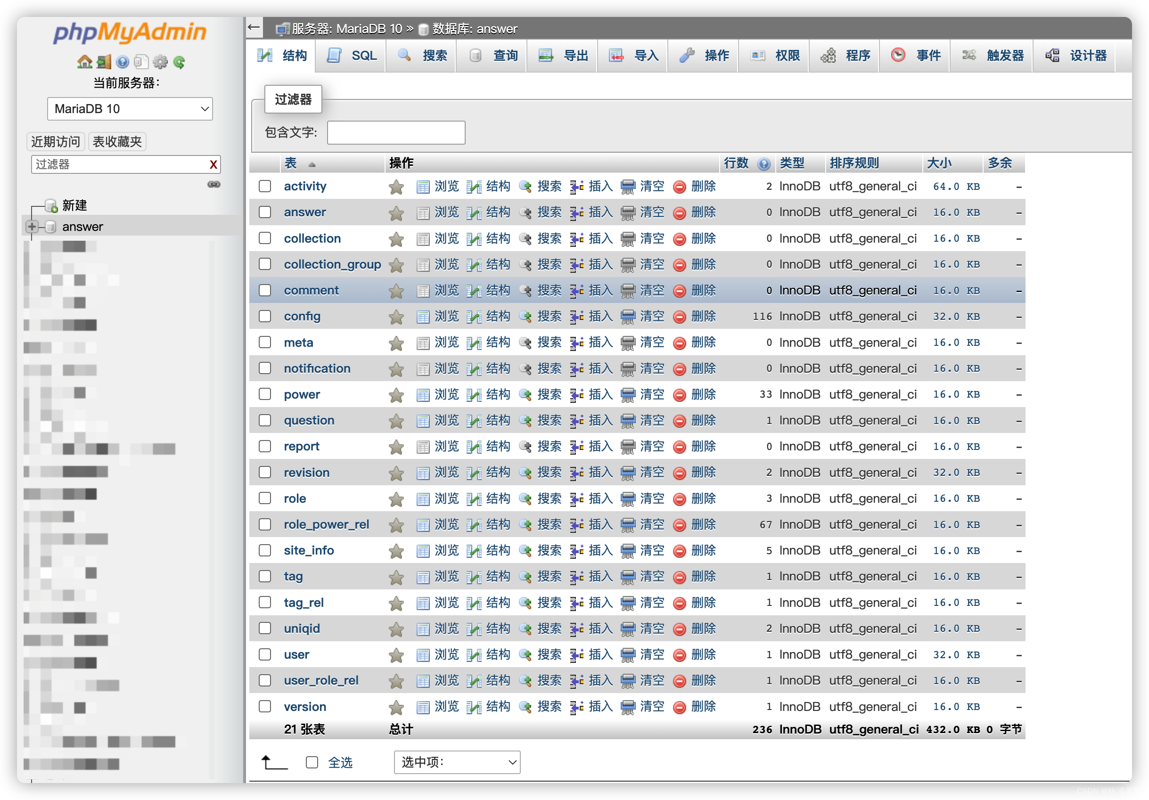Click favorite star for activity table

(x=396, y=187)
